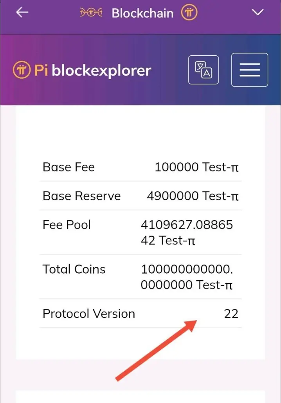Select the Protocol Version label
Viewport: 281px width, 403px height.
[89, 314]
